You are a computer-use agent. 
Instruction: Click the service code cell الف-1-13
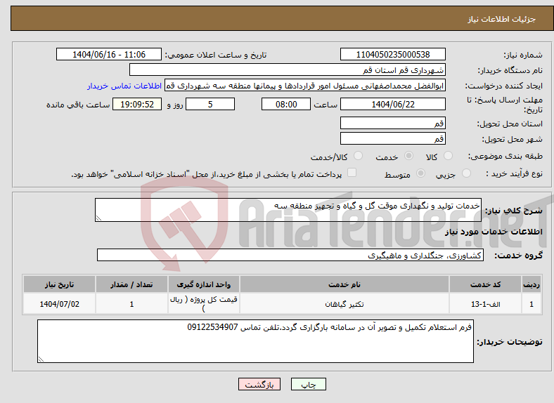(486, 304)
